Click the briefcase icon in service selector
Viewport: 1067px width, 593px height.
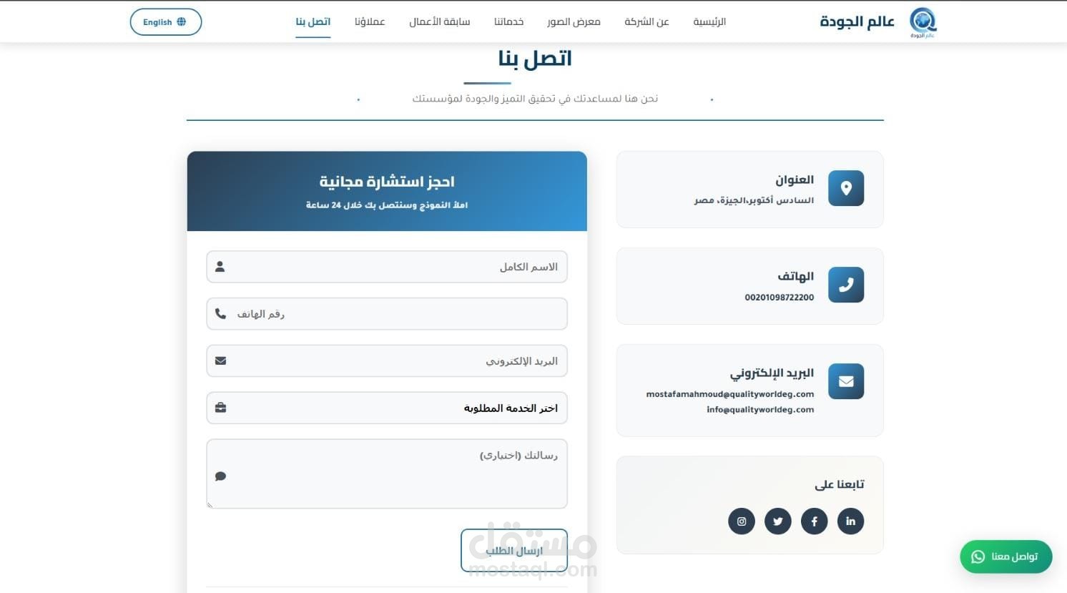[220, 408]
